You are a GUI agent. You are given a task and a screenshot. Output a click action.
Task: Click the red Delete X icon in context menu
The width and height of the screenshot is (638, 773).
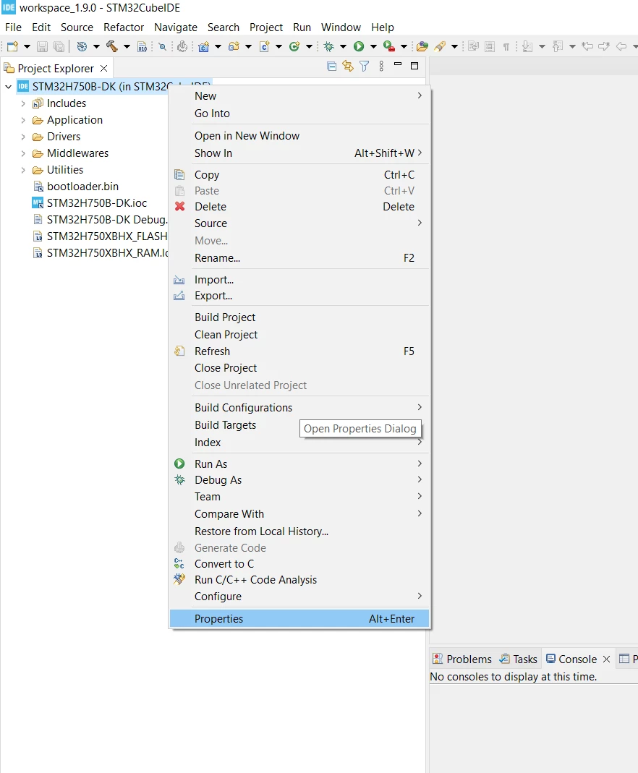(180, 207)
